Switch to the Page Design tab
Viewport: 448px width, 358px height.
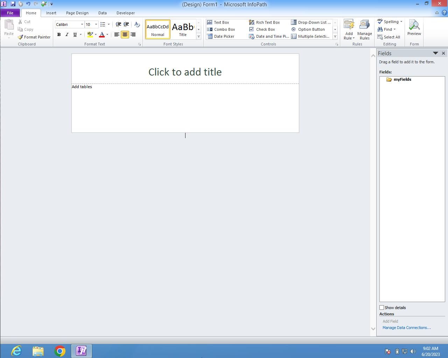[77, 13]
